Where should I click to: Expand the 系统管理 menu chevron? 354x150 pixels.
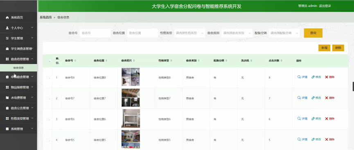[32, 129]
